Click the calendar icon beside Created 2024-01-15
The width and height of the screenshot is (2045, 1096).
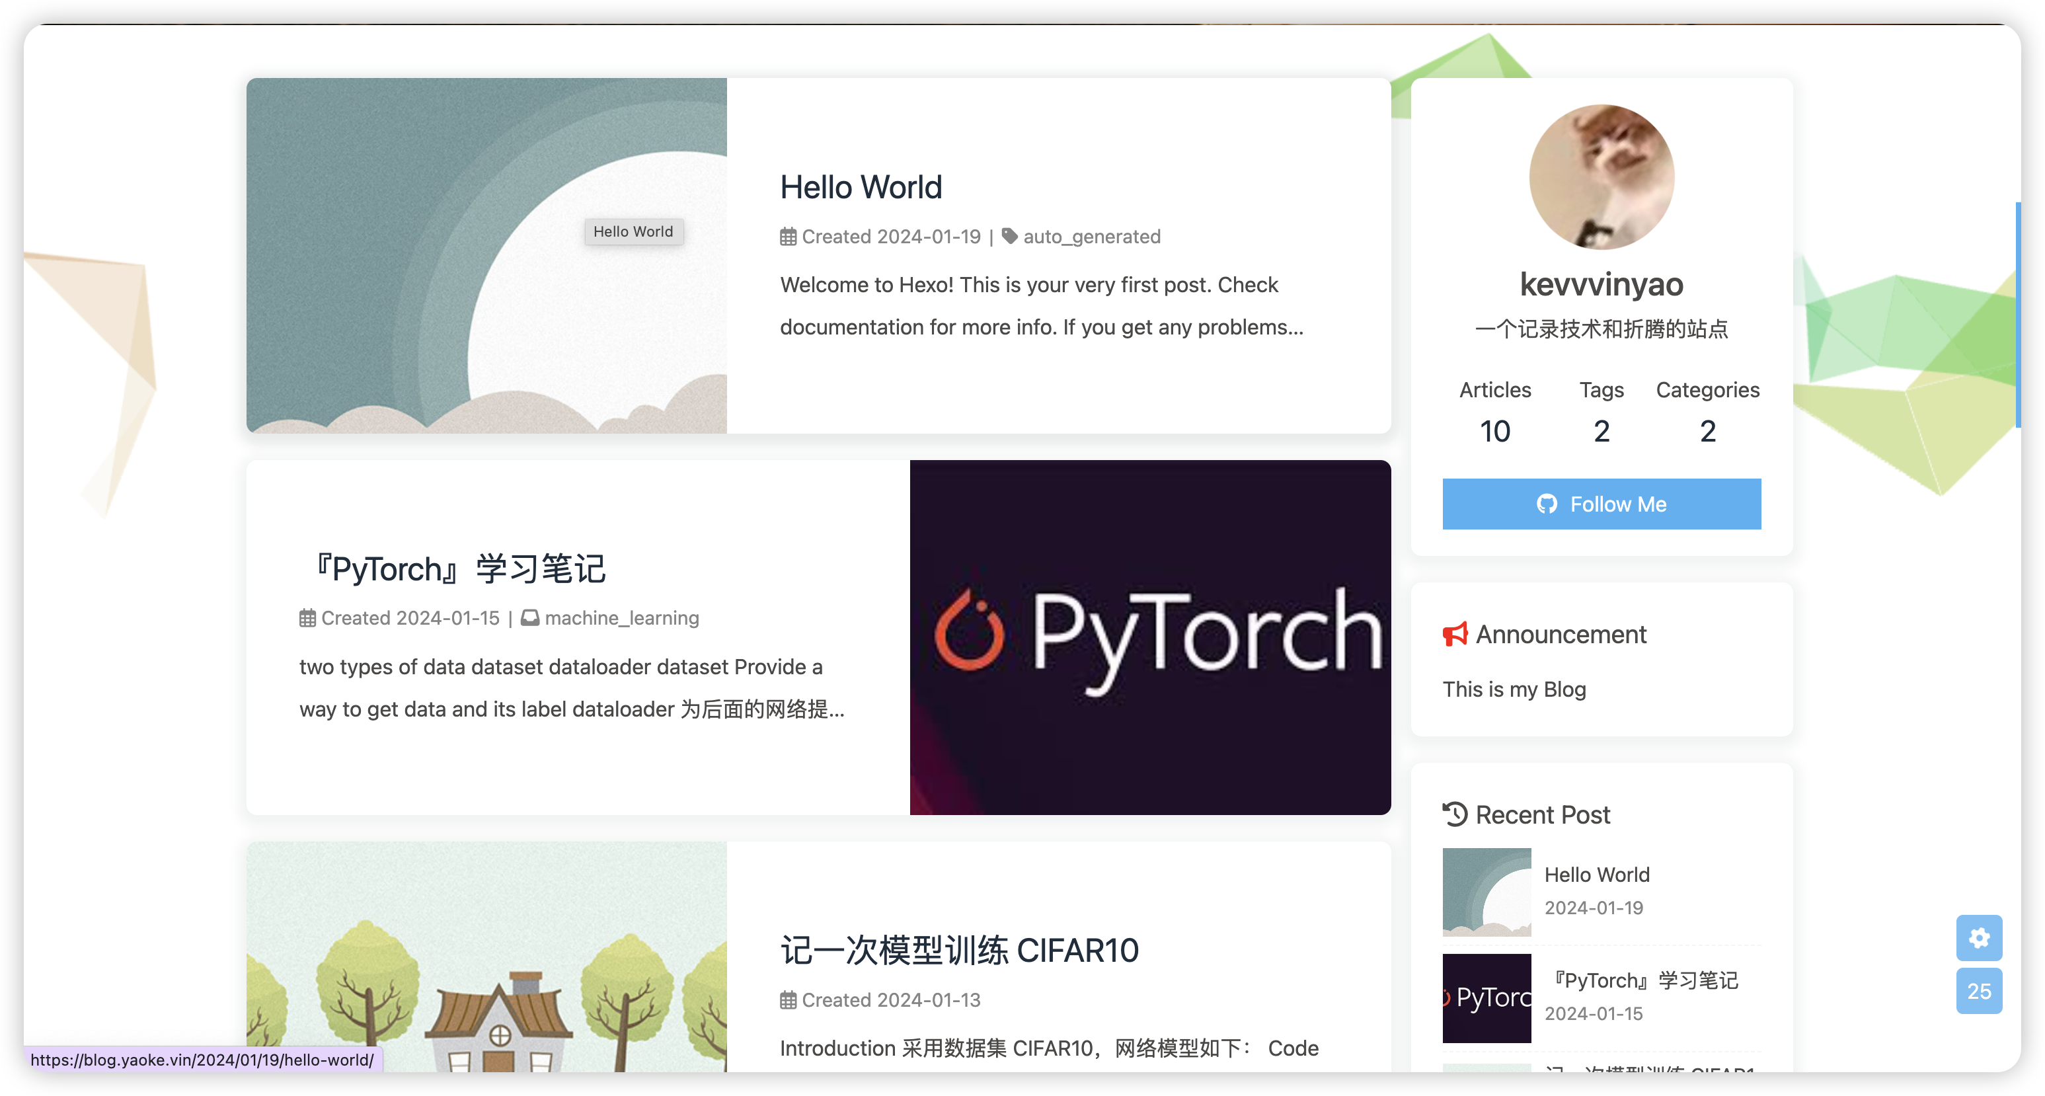[307, 618]
